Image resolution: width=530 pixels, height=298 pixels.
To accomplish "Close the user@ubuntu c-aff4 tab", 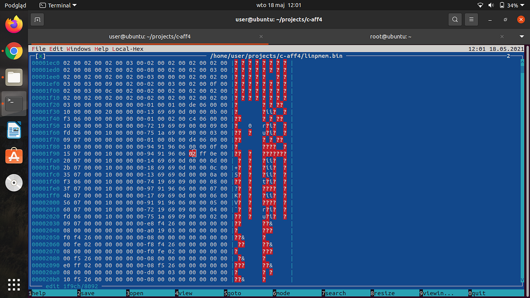I will click(261, 37).
